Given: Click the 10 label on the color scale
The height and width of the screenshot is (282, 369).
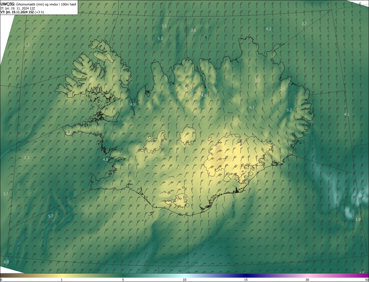Looking at the screenshot, I should pos(184,280).
